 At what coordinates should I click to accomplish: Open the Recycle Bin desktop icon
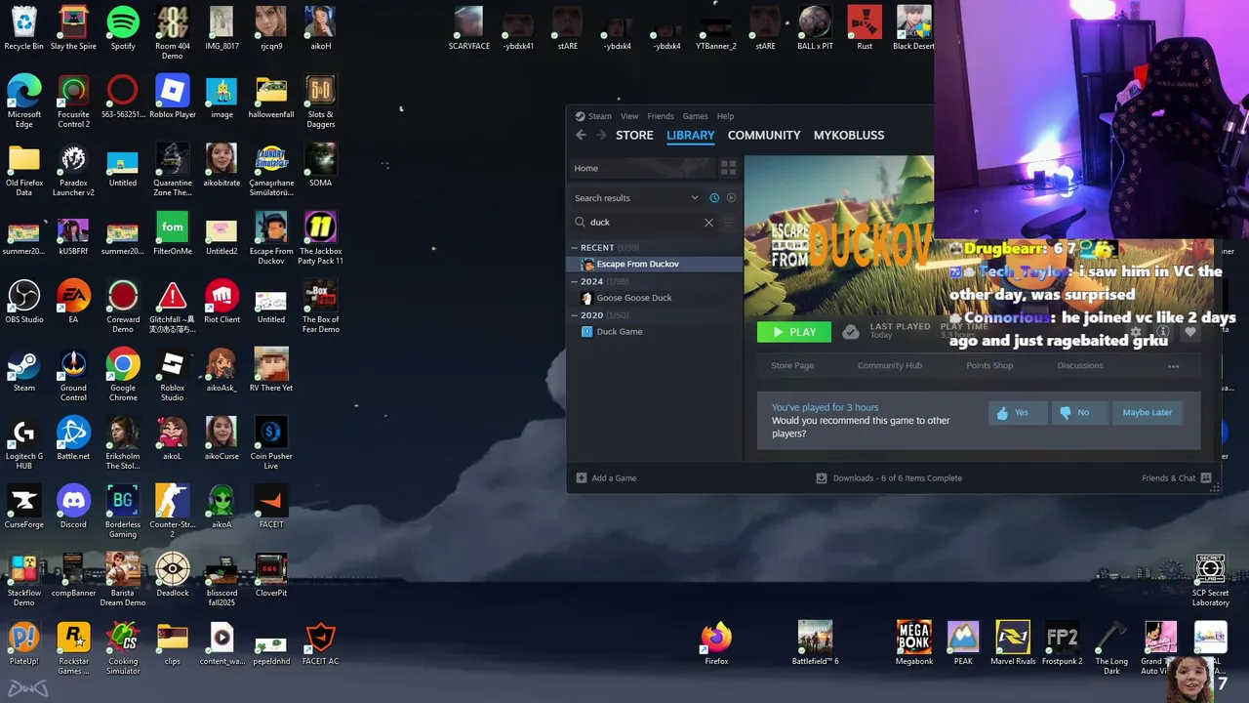(24, 27)
